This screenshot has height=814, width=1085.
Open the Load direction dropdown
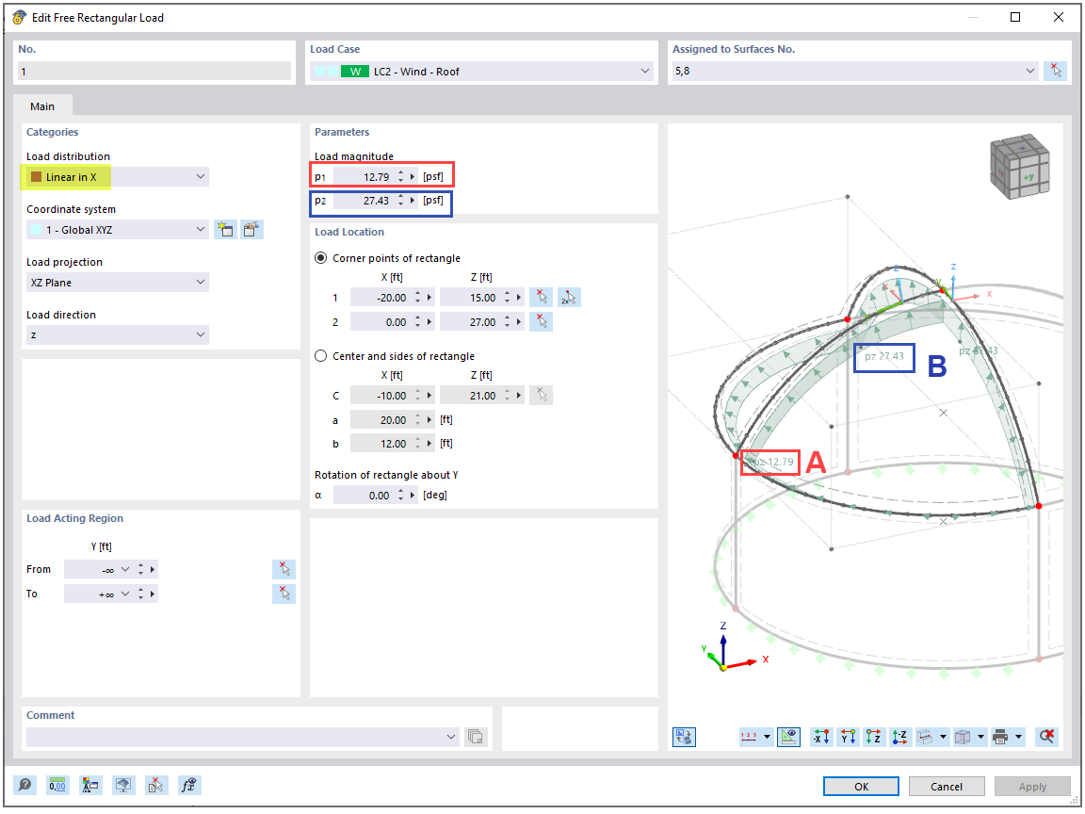coord(200,334)
